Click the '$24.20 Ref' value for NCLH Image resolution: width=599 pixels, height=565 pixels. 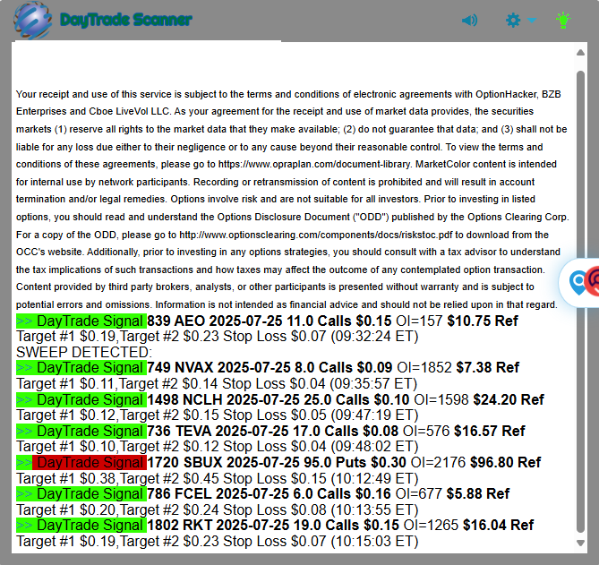pos(509,399)
